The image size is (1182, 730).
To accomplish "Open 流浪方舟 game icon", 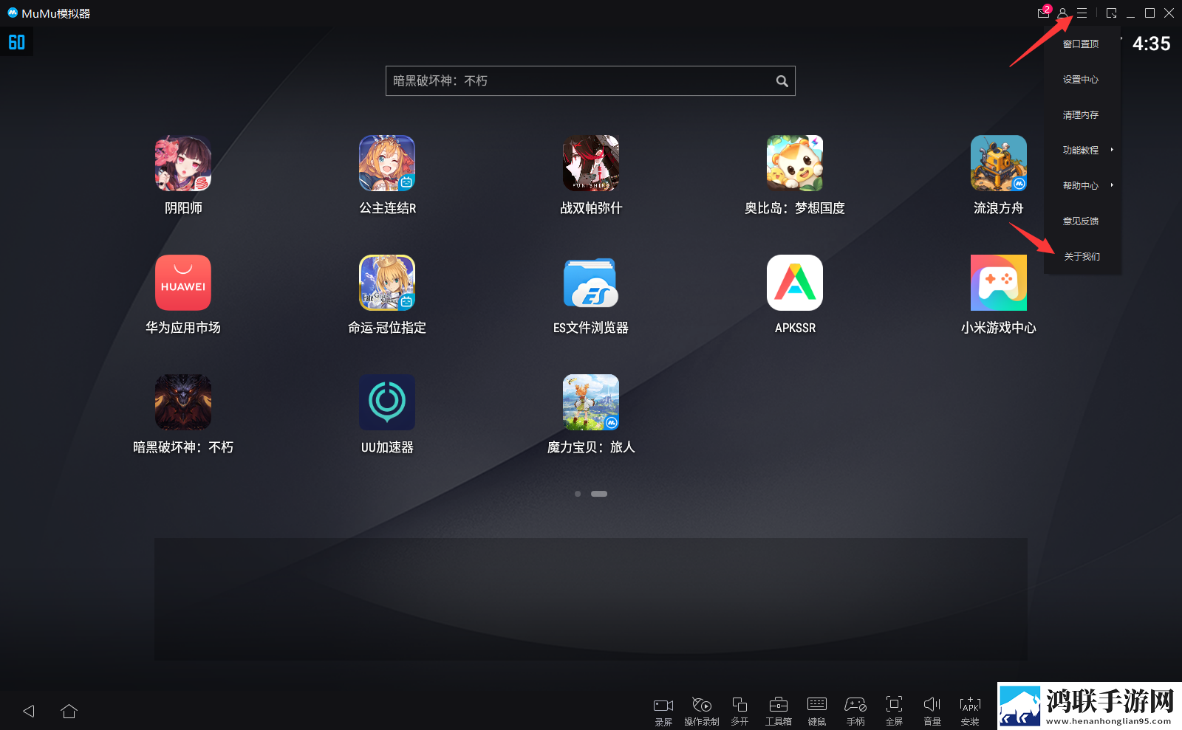I will (999, 163).
